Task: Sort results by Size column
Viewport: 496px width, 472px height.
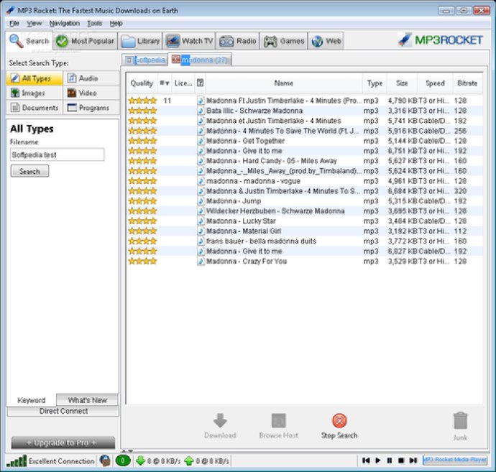Action: pyautogui.click(x=402, y=83)
